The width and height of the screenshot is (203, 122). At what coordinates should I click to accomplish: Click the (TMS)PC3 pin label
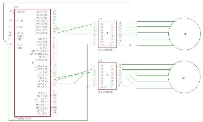42,78
